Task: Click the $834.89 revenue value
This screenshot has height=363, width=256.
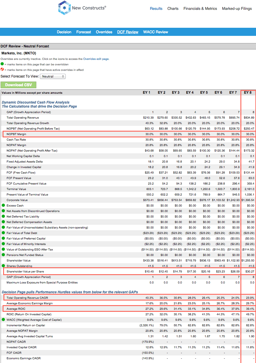Action: 249,118
